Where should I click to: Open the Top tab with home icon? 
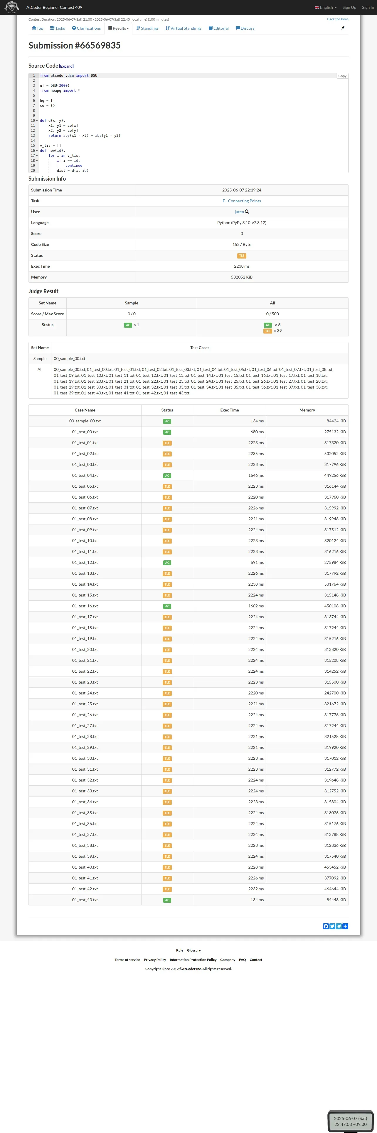tap(37, 28)
